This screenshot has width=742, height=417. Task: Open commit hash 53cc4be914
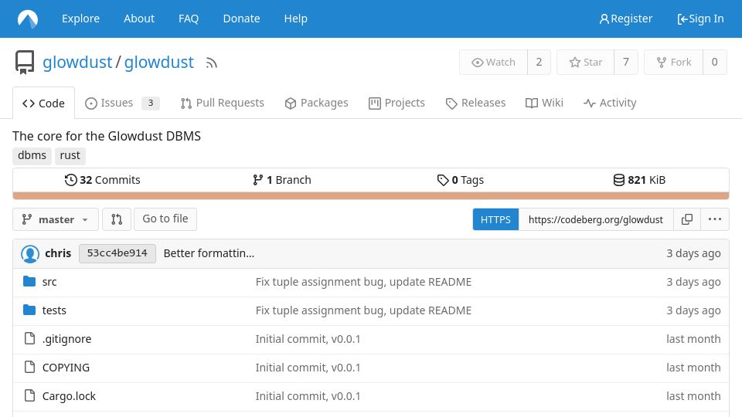click(117, 253)
